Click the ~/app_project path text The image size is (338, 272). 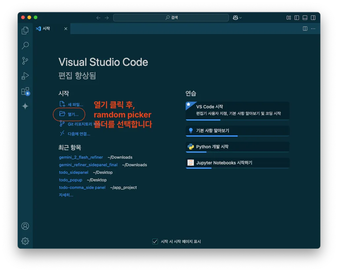click(x=123, y=187)
